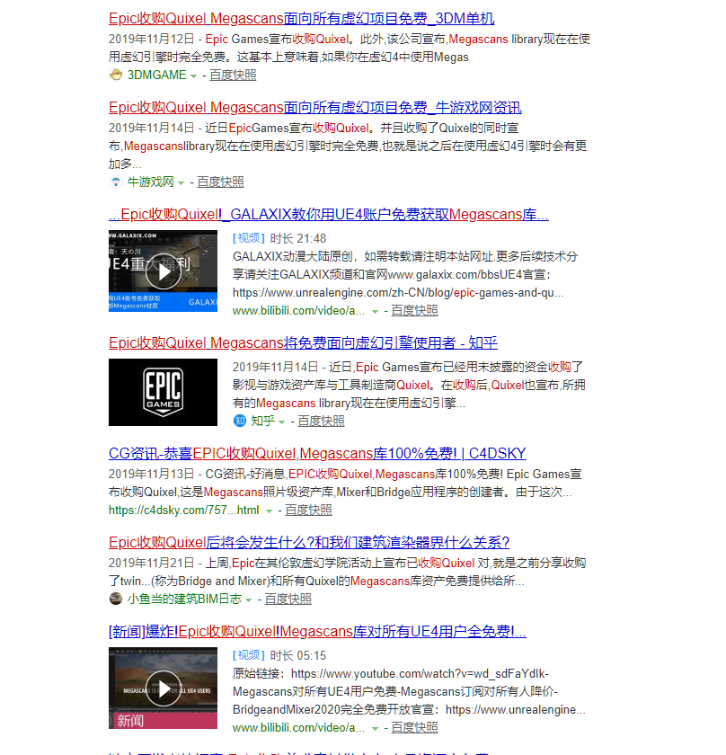Open the 牛游戏网资讯 result title
Screen dimensions: 726x755
pyautogui.click(x=315, y=107)
